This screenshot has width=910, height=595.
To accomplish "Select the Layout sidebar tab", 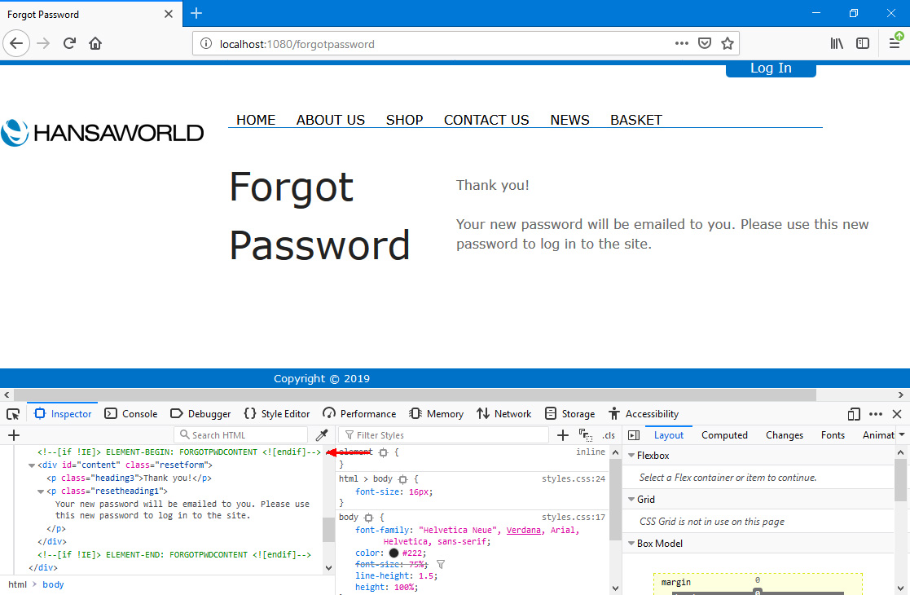I will tap(669, 434).
